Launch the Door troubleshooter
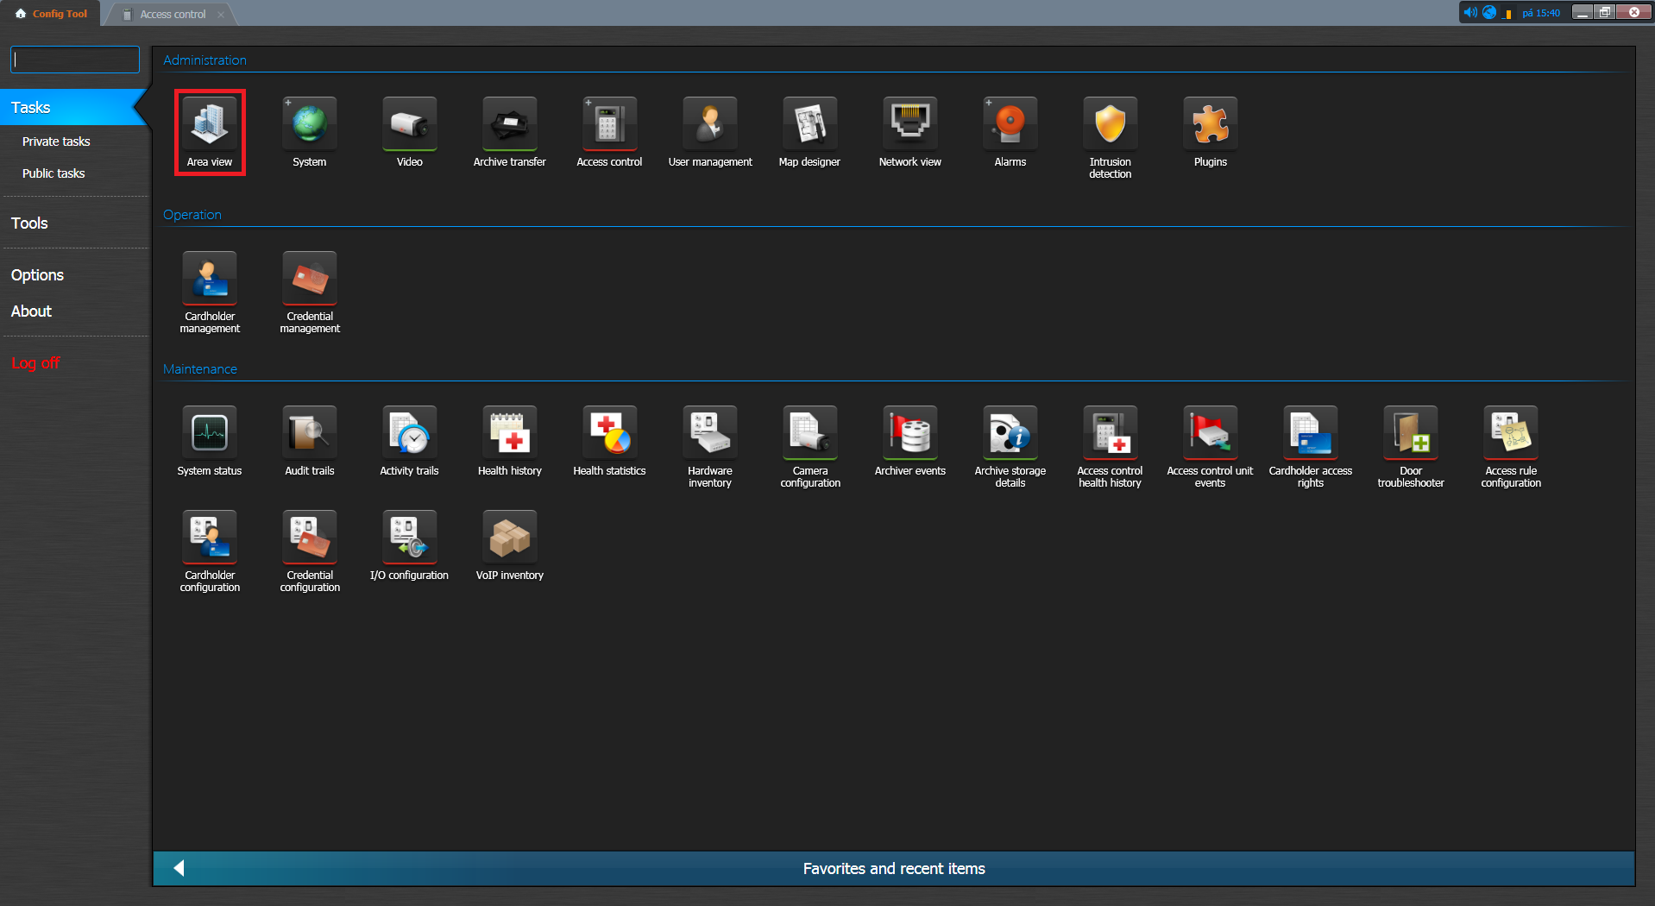This screenshot has width=1655, height=906. [x=1410, y=434]
